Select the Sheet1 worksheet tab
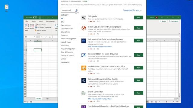 pos(39,99)
